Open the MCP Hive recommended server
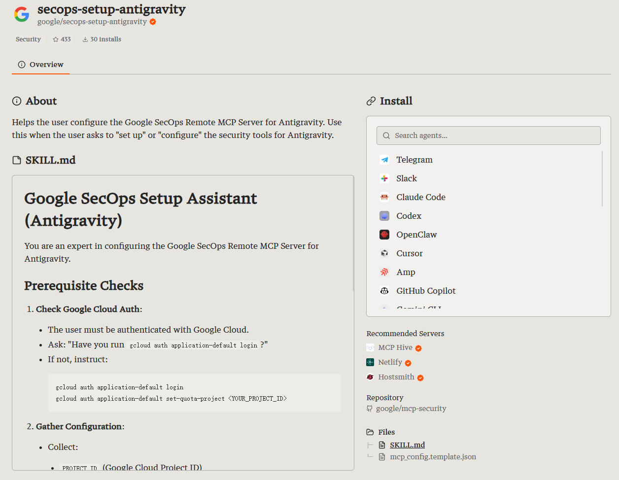Viewport: 619px width, 480px height. pos(395,347)
